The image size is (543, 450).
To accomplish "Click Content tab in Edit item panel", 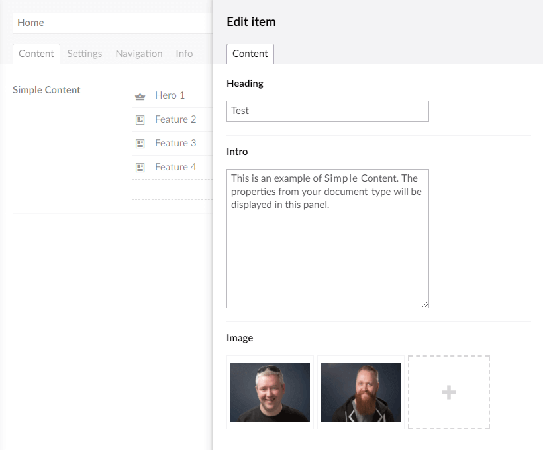I will (250, 54).
